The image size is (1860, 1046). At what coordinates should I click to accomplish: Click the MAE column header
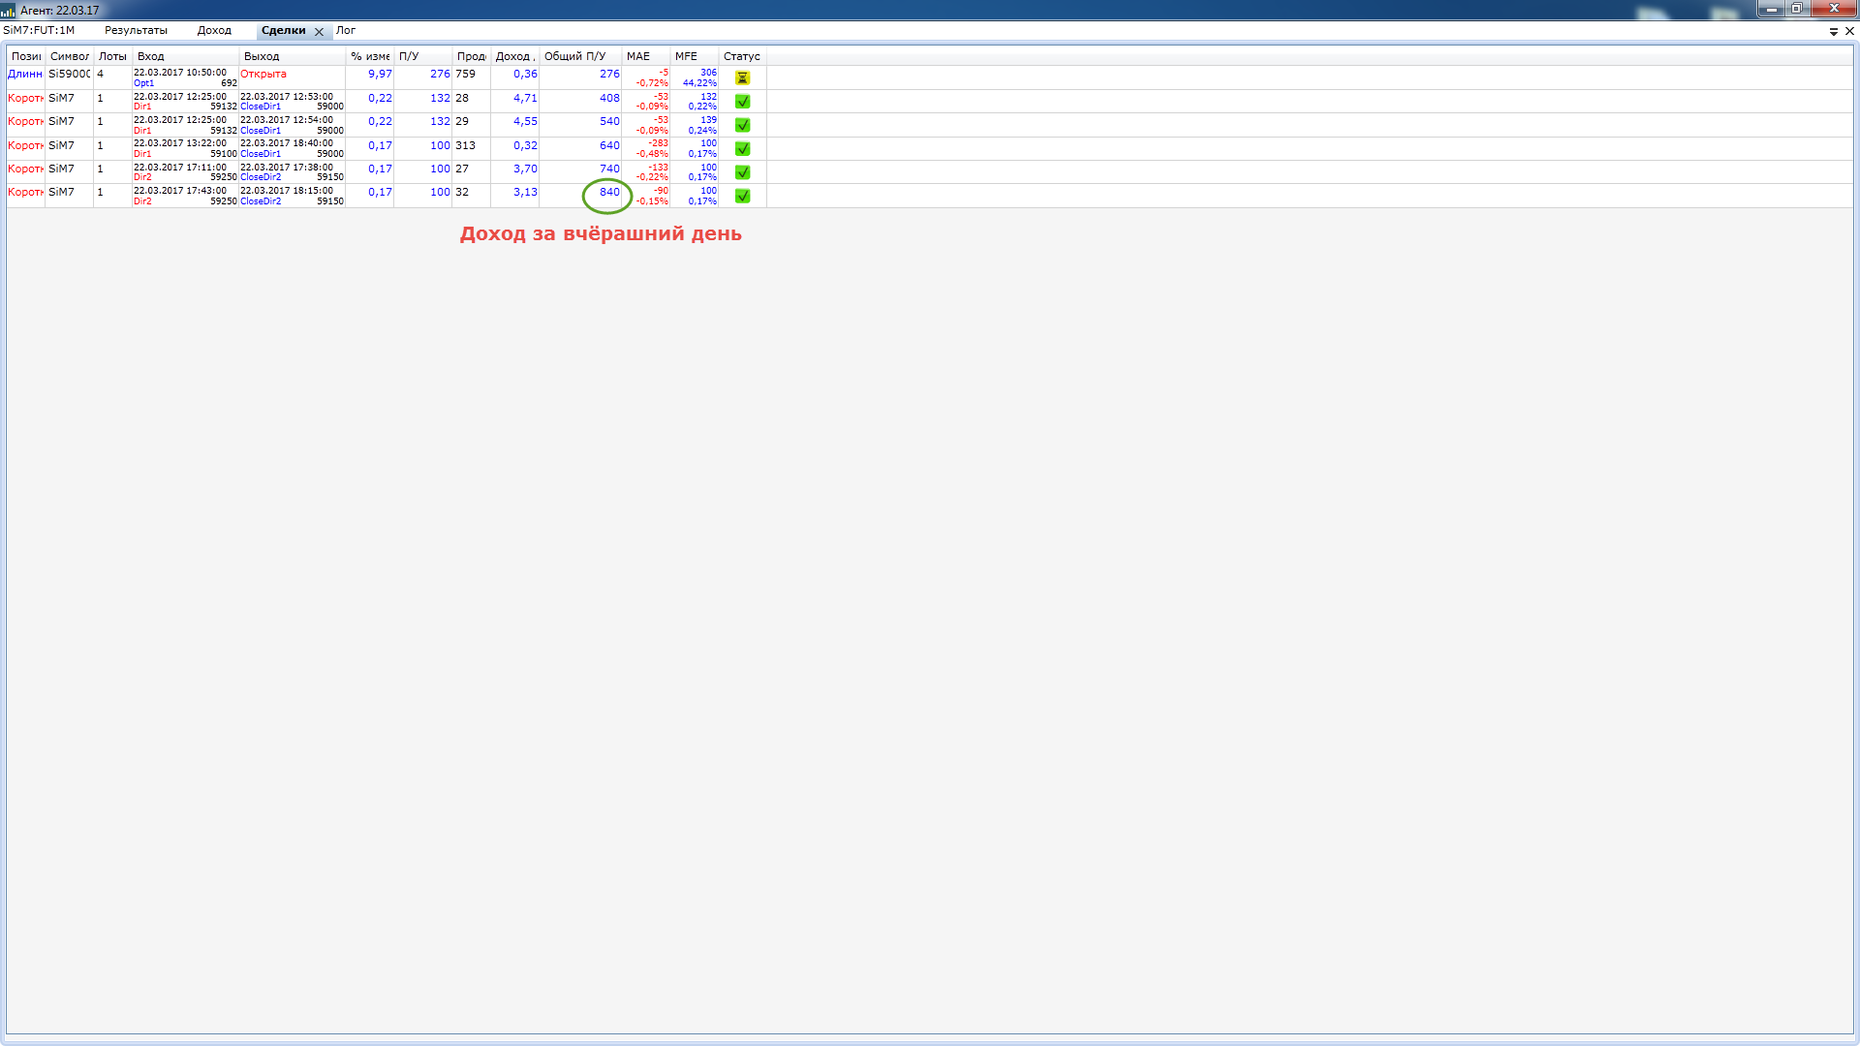[638, 56]
